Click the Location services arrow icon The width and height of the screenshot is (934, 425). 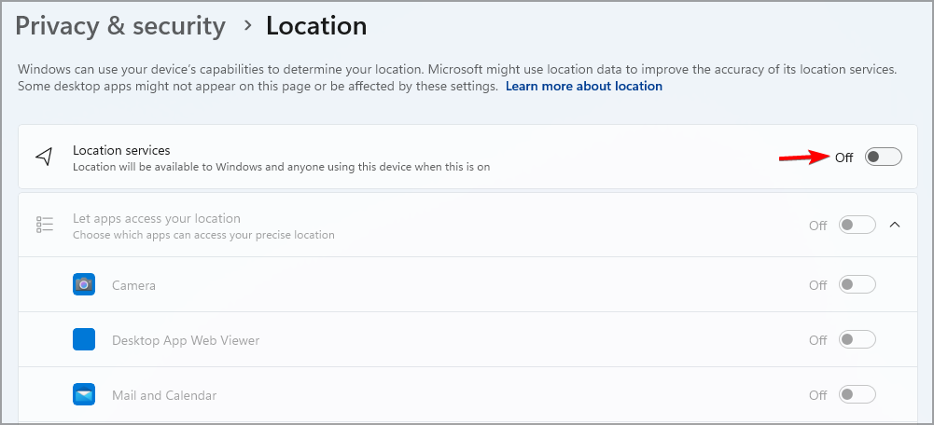44,157
